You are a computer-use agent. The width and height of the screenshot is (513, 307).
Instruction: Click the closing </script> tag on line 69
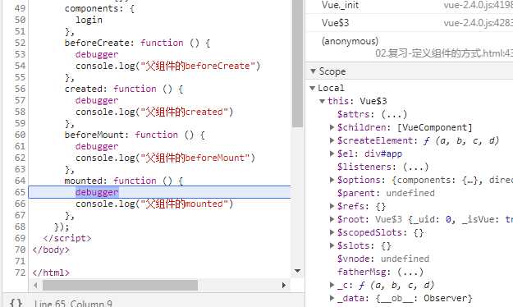[67, 238]
